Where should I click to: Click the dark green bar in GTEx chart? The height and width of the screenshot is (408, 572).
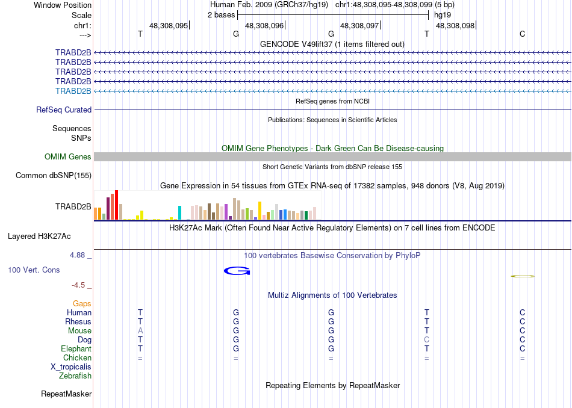(x=306, y=215)
